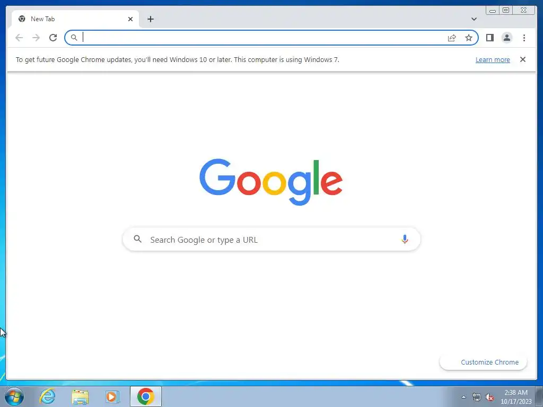
Task: Open the Windows Start menu
Action: (14, 396)
